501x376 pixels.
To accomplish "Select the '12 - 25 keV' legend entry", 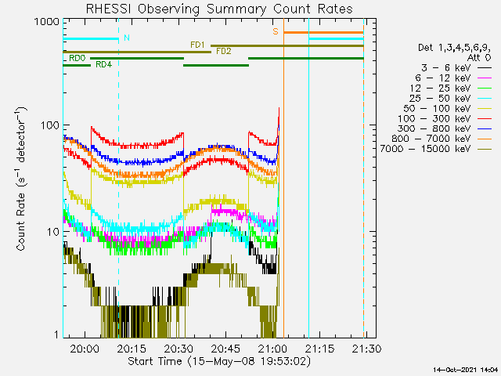I will 451,89.
